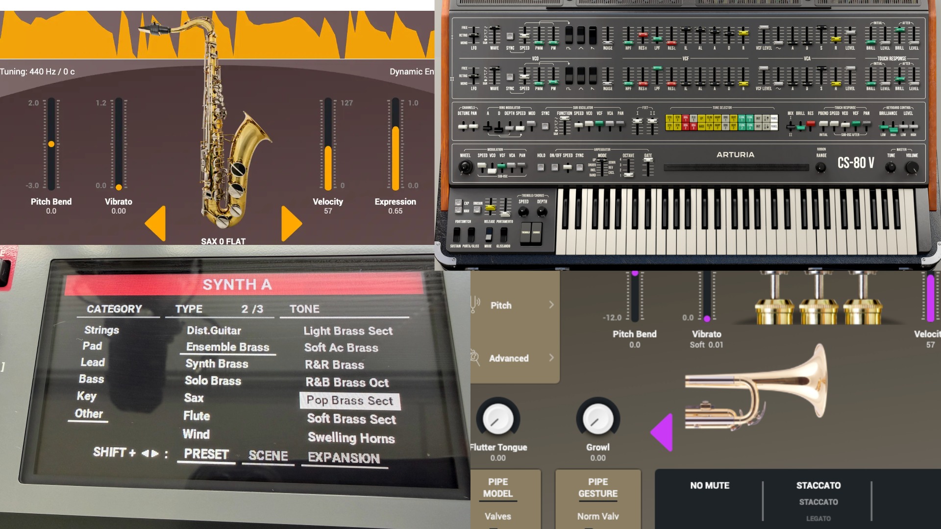Click the sax Pitch Bend slider handle
Viewport: 941px width, 529px height.
point(51,144)
